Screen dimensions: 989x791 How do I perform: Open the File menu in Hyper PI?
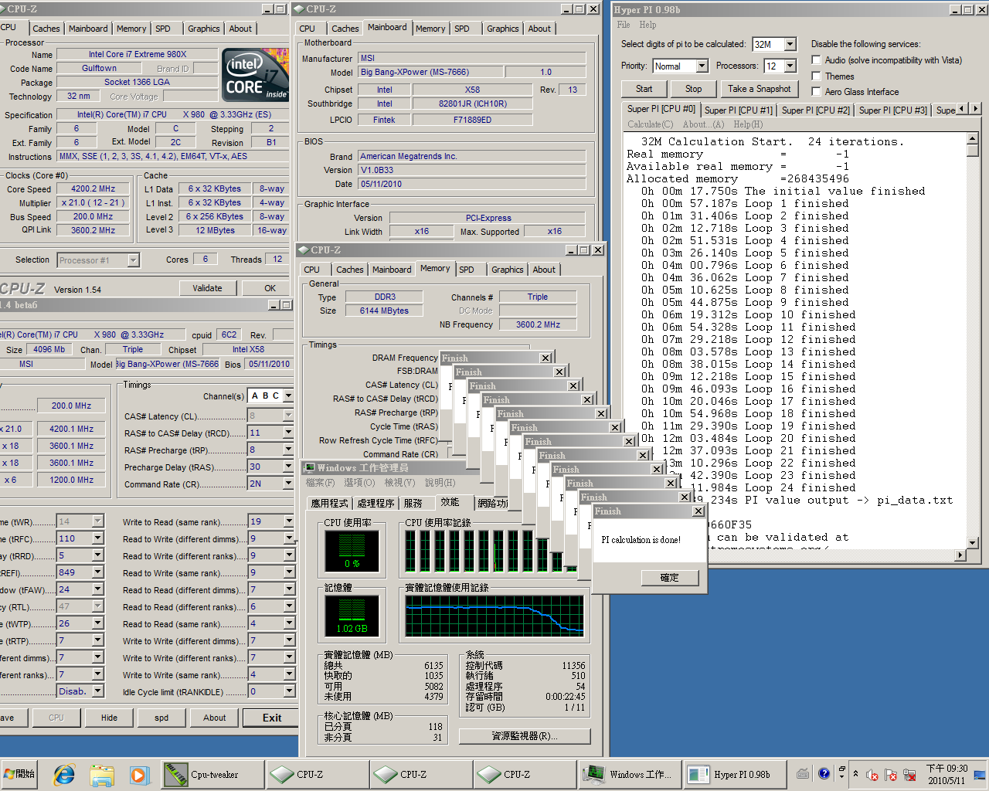tap(624, 25)
